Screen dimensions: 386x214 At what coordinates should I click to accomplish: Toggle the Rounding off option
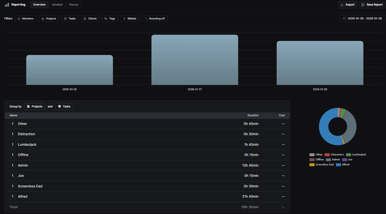pos(154,19)
